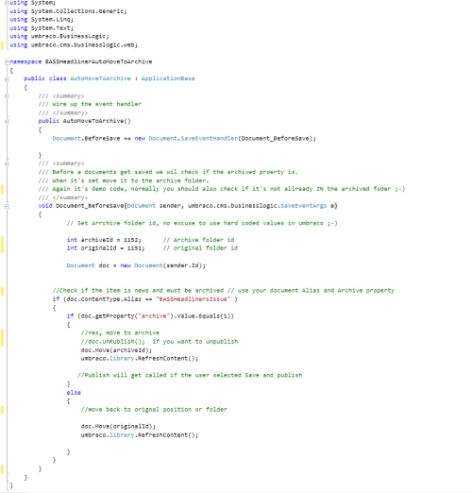Collapse the 'Wire up the event handler' summary comment
The image size is (472, 493).
7,96
